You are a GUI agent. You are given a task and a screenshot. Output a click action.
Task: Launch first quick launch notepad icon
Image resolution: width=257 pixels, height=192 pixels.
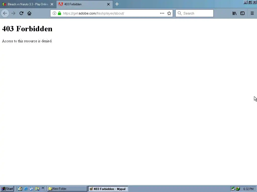pyautogui.click(x=20, y=189)
